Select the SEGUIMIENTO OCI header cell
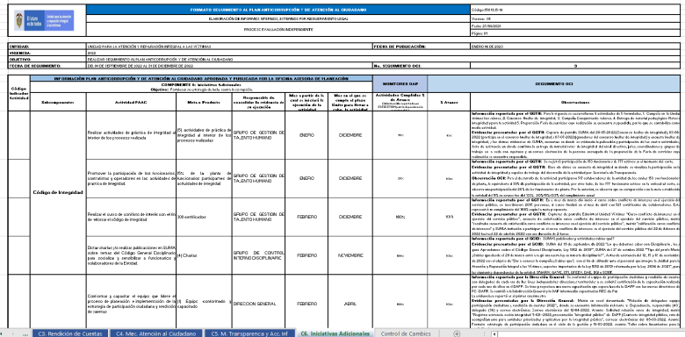The image size is (685, 337). coord(556,83)
